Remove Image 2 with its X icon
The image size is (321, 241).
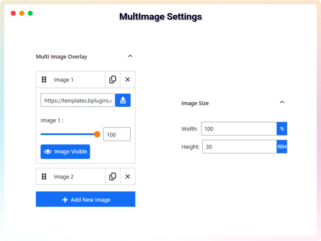tap(127, 177)
